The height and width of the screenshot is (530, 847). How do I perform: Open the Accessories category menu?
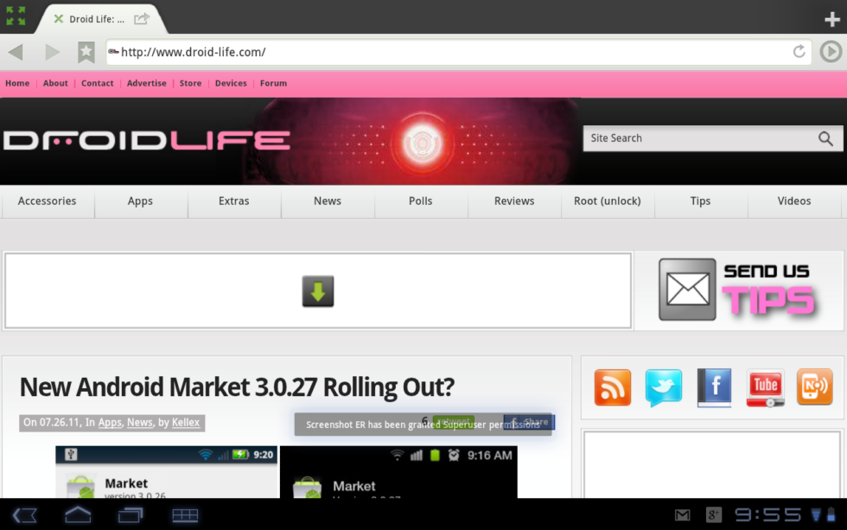pyautogui.click(x=48, y=201)
